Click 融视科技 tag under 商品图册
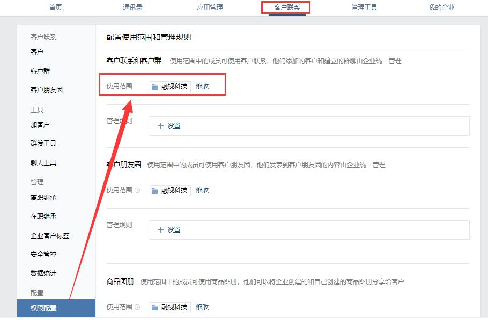Viewport: 488px width, 320px height. click(170, 307)
